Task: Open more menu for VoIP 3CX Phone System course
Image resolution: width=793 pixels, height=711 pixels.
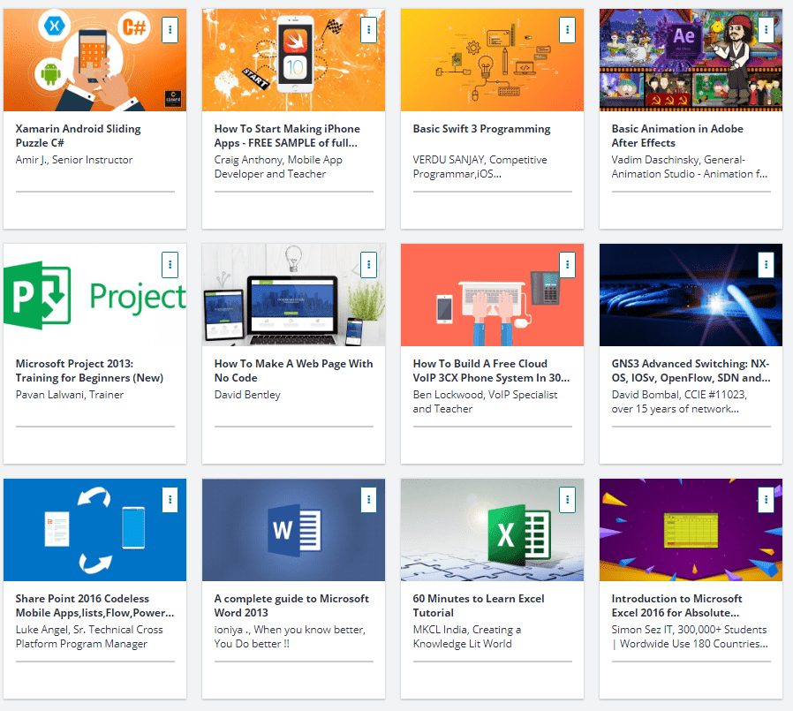Action: click(568, 264)
